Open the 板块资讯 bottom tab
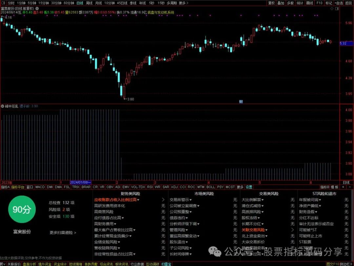Viewport: 354px width, 266px height. point(122,264)
